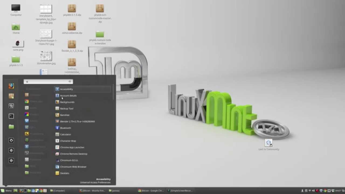Select storyboard_template jpg file on desktop
This screenshot has height=194, width=345.
tap(46, 14)
